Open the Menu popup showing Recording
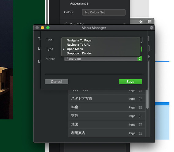Image resolution: width=174 pixels, height=152 pixels. pyautogui.click(x=103, y=59)
